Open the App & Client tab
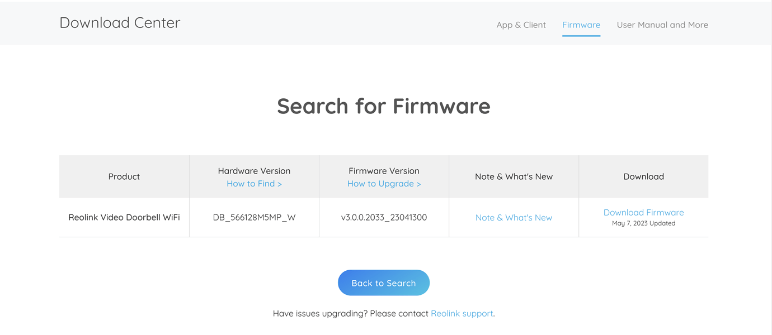This screenshot has height=335, width=772. click(521, 25)
